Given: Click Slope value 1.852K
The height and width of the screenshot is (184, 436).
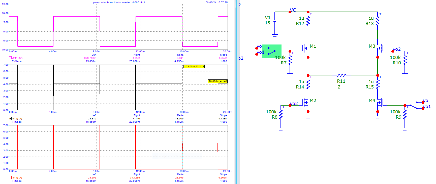Looking at the screenshot, I should click(x=223, y=58).
